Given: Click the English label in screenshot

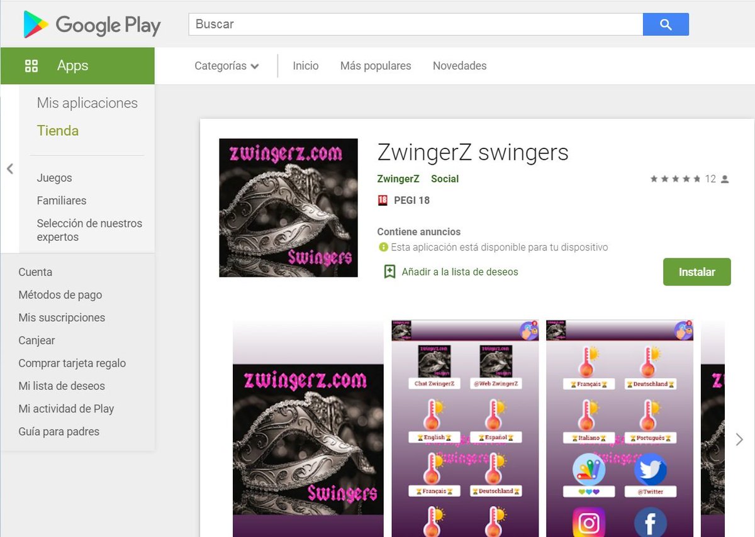Looking at the screenshot, I should (x=434, y=437).
